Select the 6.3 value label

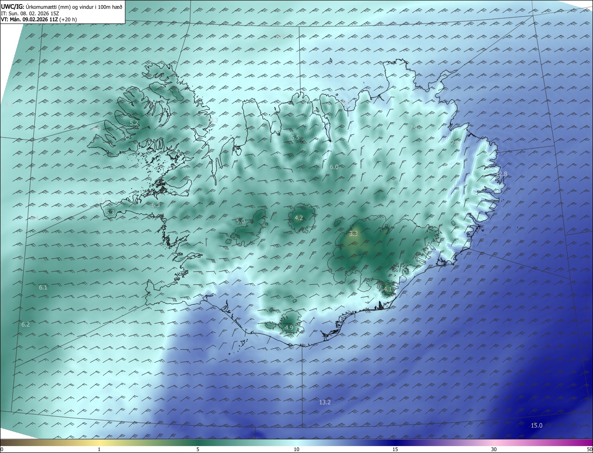[x=156, y=205]
